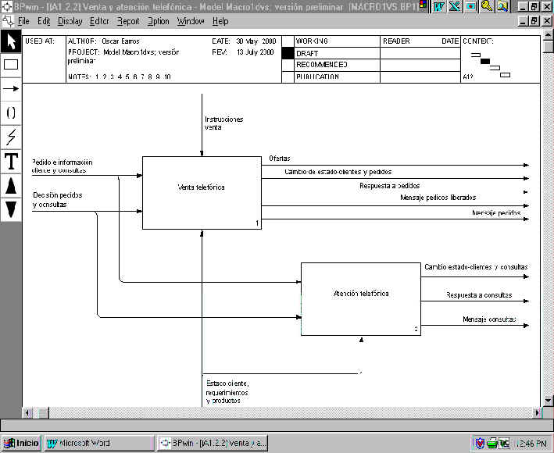
Task: Click the Mensaje pedidos liberados label
Action: 438,198
